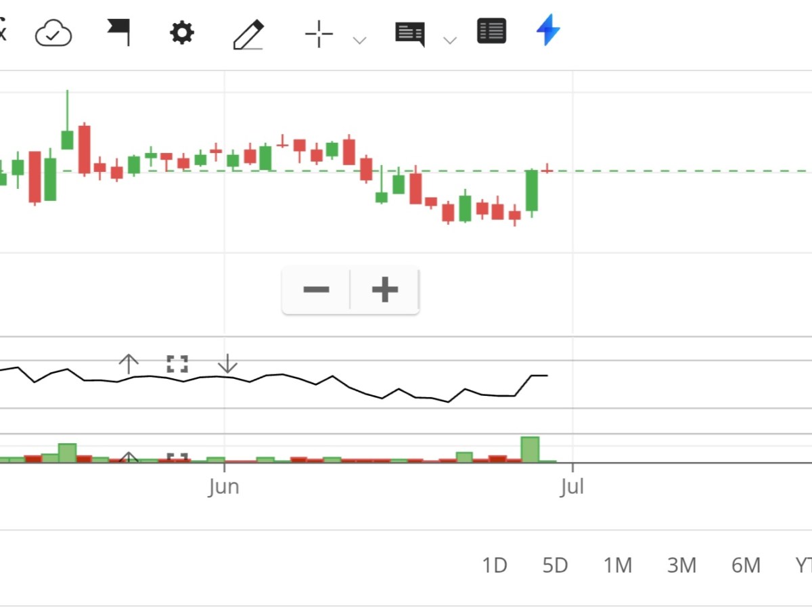The height and width of the screenshot is (609, 812).
Task: Open the dropdown beside the news icon
Action: [450, 41]
